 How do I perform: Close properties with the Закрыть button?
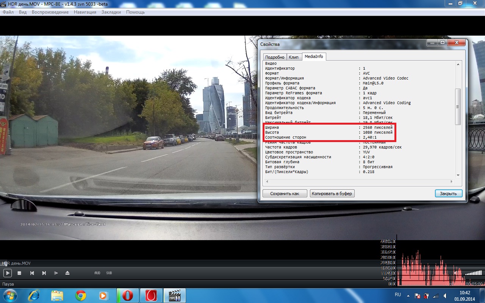(x=448, y=194)
